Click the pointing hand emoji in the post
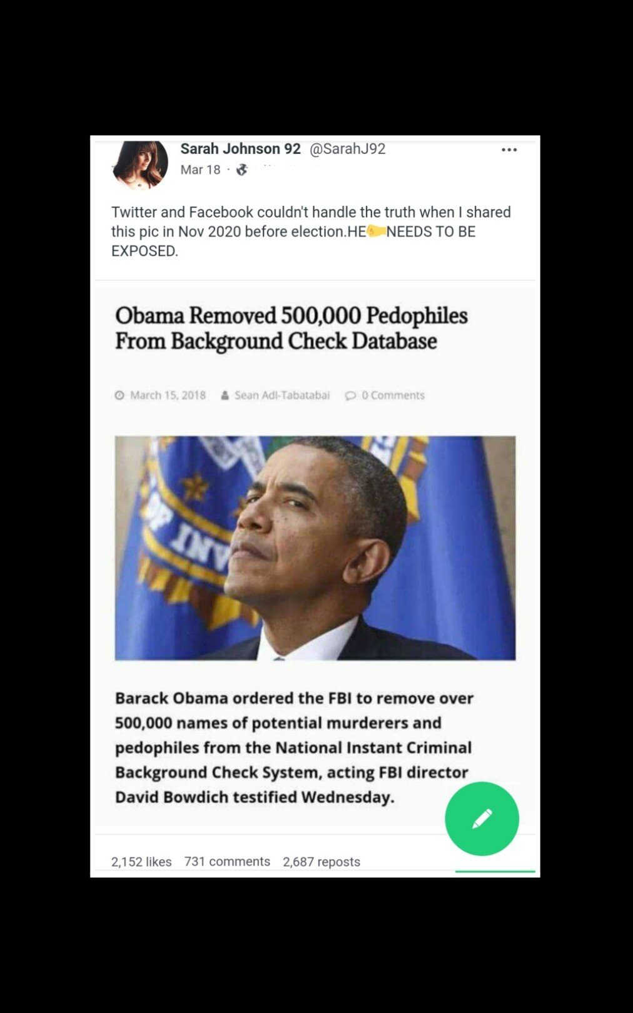Image resolution: width=633 pixels, height=1013 pixels. coord(376,231)
